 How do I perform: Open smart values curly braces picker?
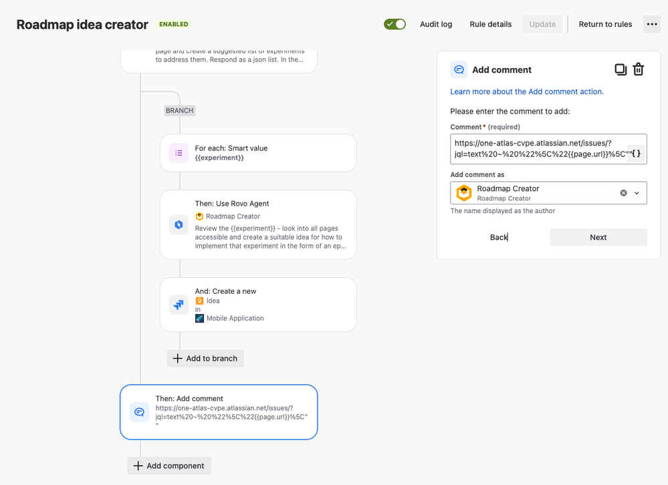[x=636, y=154]
